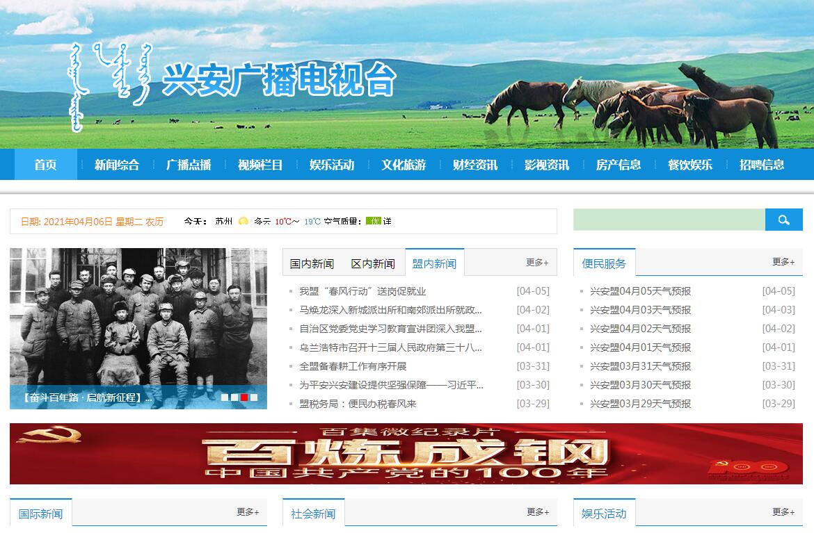Open the 全盟备春耕工作有序开展 news link
This screenshot has height=533, width=814.
click(x=353, y=366)
